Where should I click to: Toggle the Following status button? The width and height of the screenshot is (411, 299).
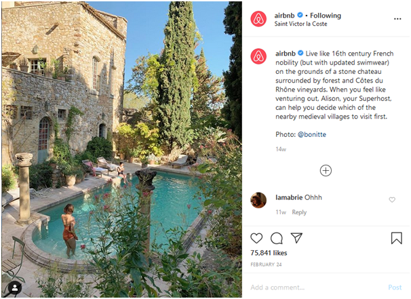coord(326,16)
